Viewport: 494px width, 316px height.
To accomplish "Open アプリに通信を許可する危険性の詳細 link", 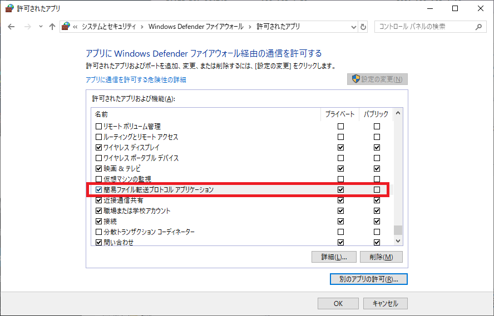I will coord(136,80).
